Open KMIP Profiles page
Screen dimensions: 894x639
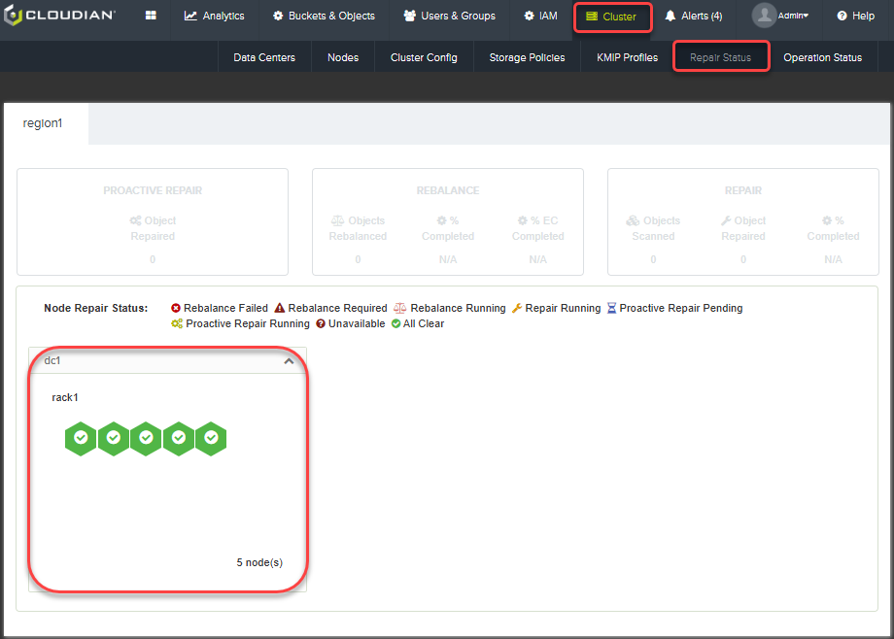[627, 57]
